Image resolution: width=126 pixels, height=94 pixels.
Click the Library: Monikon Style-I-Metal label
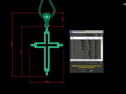(x=78, y=35)
